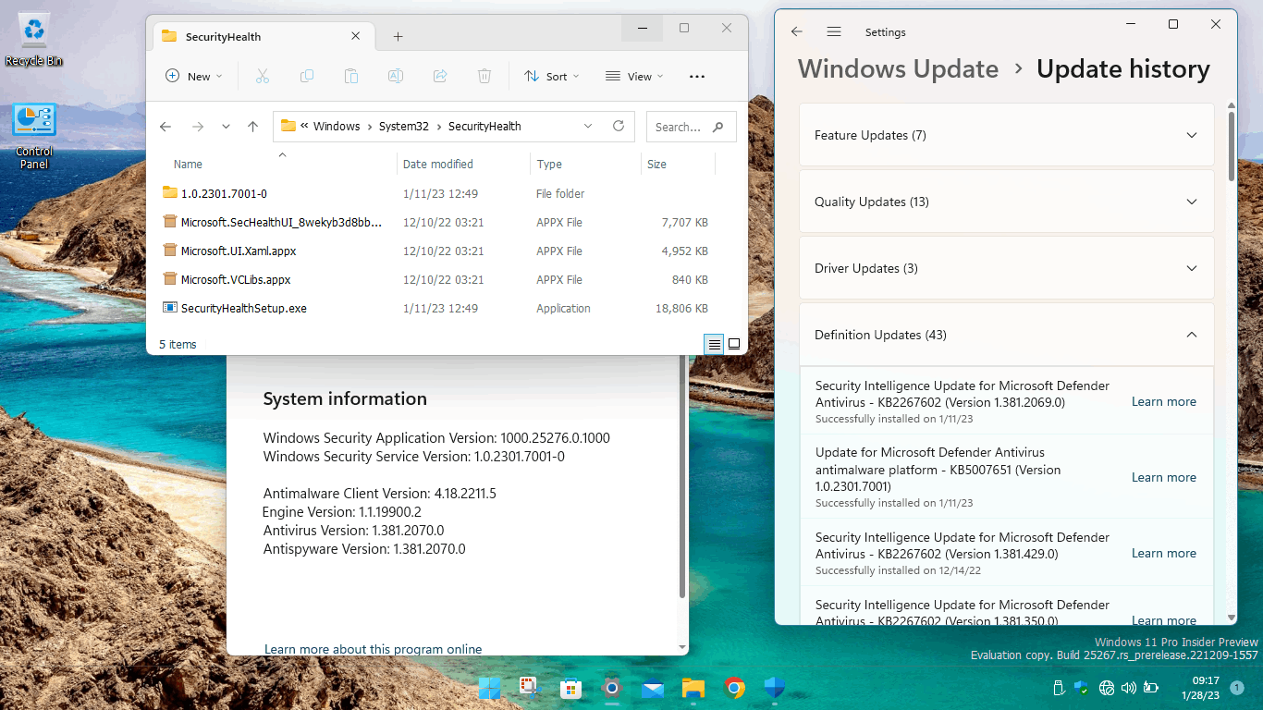Collapse the Definition Updates (43) section
Viewport: 1263px width, 710px height.
click(x=1007, y=335)
